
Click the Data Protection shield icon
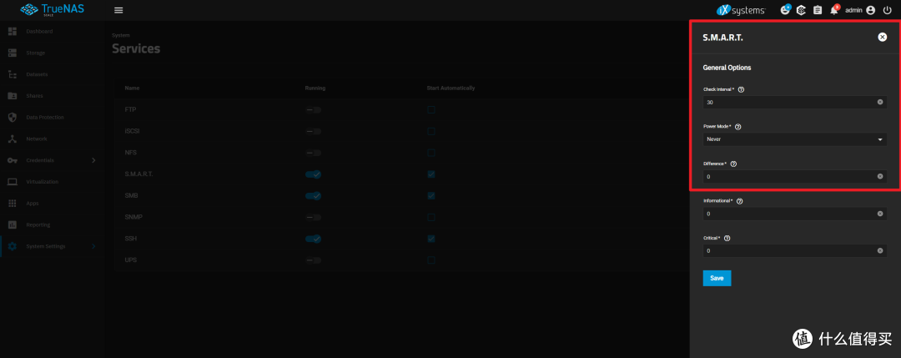tap(12, 117)
